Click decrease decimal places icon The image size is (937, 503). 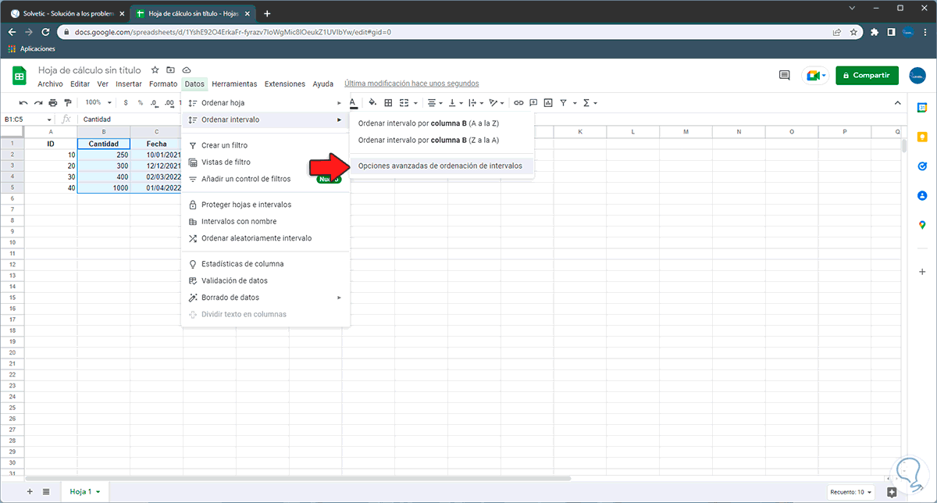(x=155, y=102)
